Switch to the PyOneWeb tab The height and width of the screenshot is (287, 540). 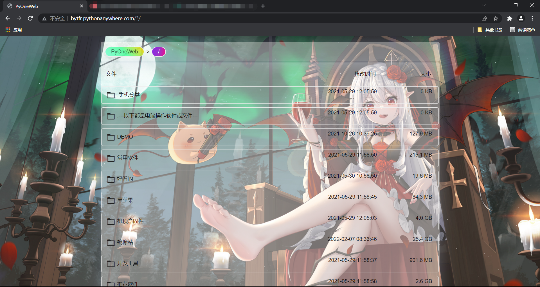(x=45, y=6)
